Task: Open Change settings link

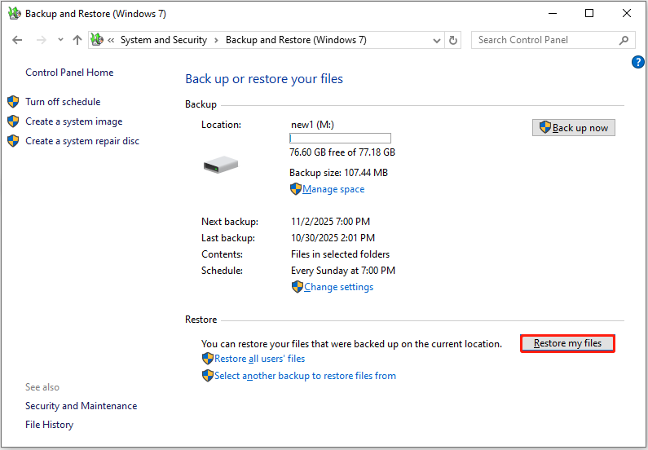Action: click(x=338, y=287)
